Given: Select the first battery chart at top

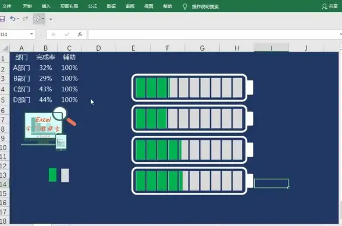Looking at the screenshot, I should click(192, 88).
